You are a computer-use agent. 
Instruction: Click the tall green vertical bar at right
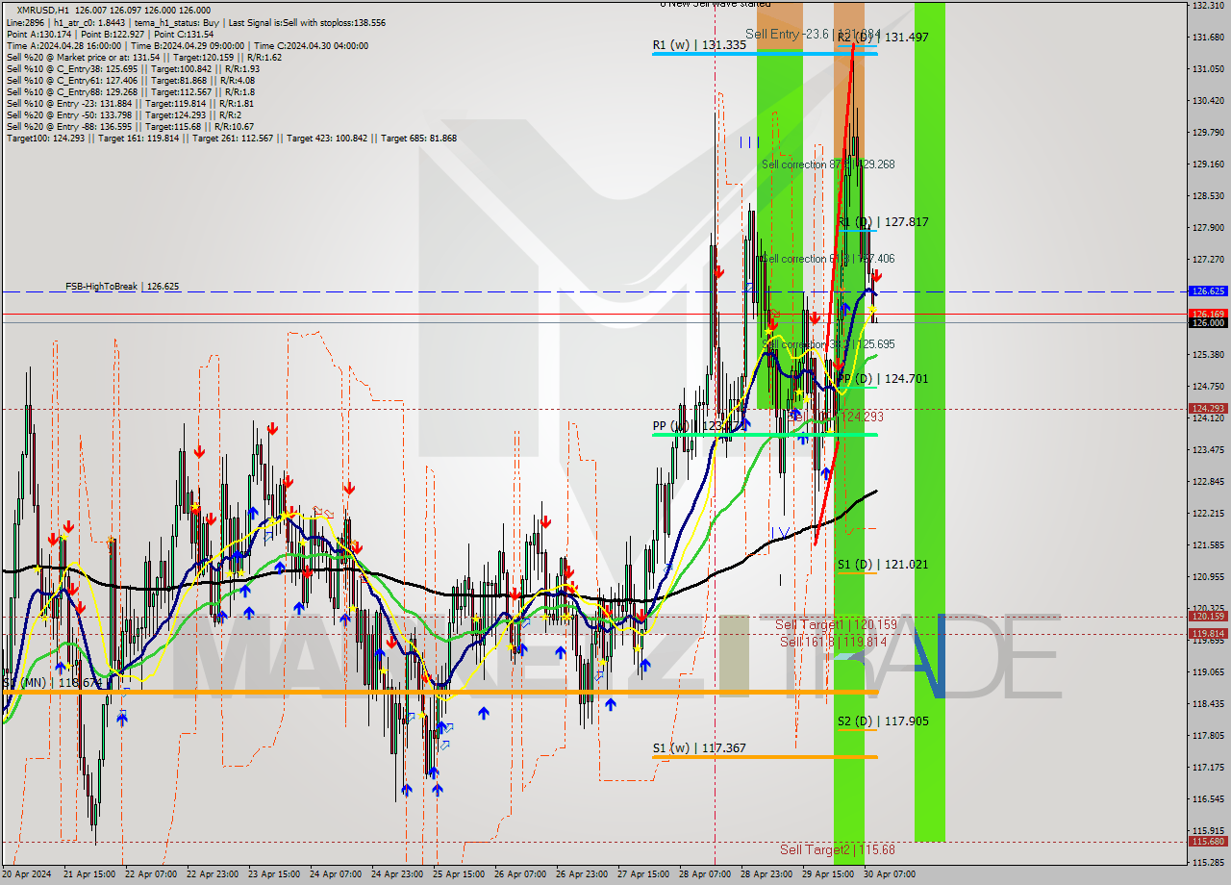(x=929, y=421)
